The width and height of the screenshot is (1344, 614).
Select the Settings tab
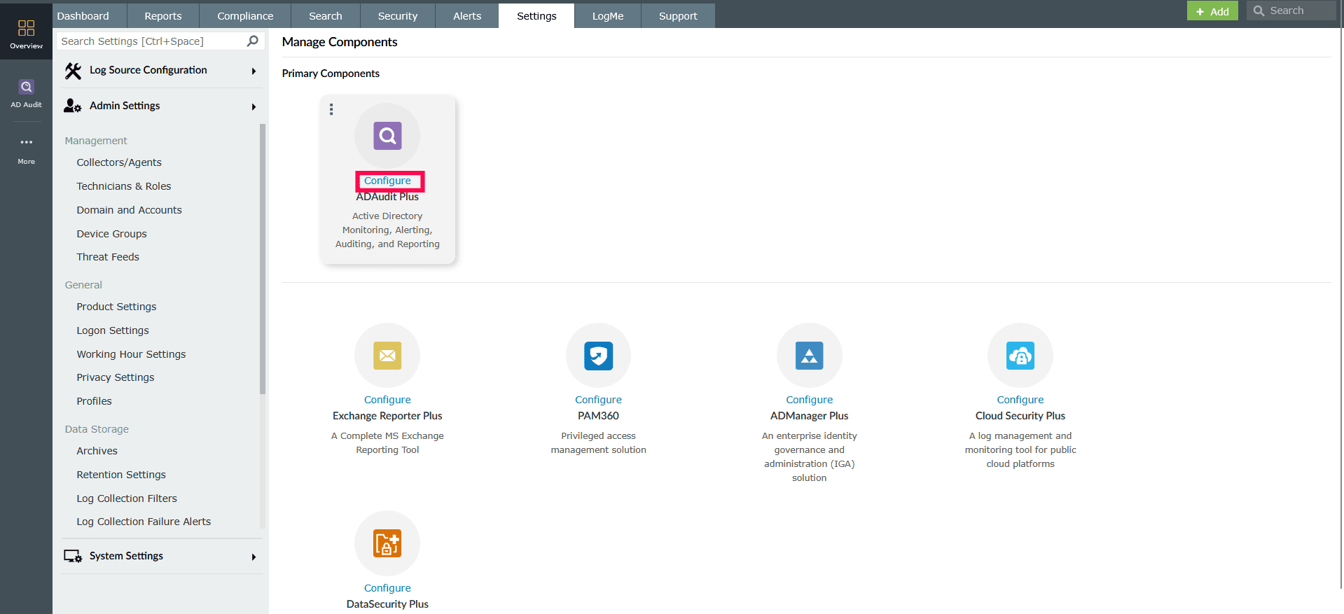point(536,16)
